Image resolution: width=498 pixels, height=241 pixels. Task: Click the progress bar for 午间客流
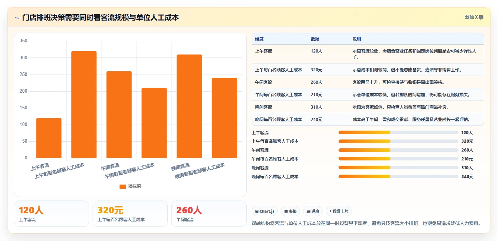point(398,150)
